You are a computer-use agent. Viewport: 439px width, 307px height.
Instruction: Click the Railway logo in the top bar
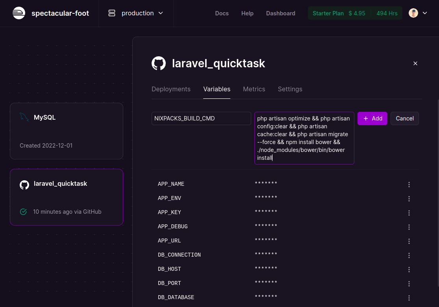19,13
